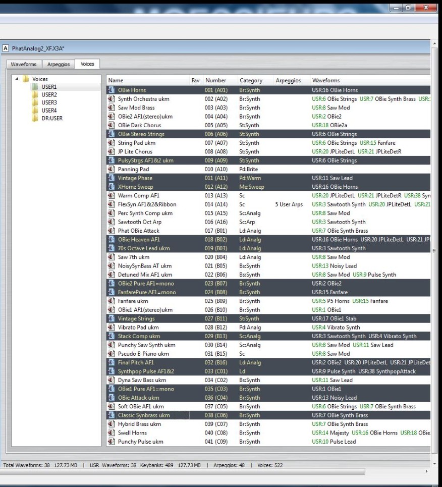The width and height of the screenshot is (442, 487).
Task: Select the Perc Synth Comp ukm voice
Action: pyautogui.click(x=268, y=213)
